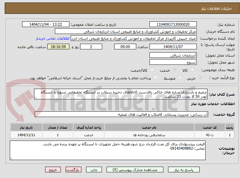Click the date cell 1404/11/11
The image size is (240, 178).
26,135
